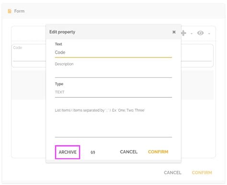The width and height of the screenshot is (227, 185).
Task: Edit the Text field containing Code
Action: click(113, 52)
